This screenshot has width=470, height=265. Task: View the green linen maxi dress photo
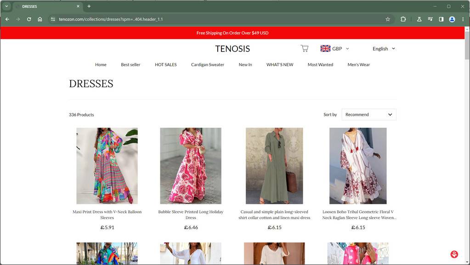[274, 166]
